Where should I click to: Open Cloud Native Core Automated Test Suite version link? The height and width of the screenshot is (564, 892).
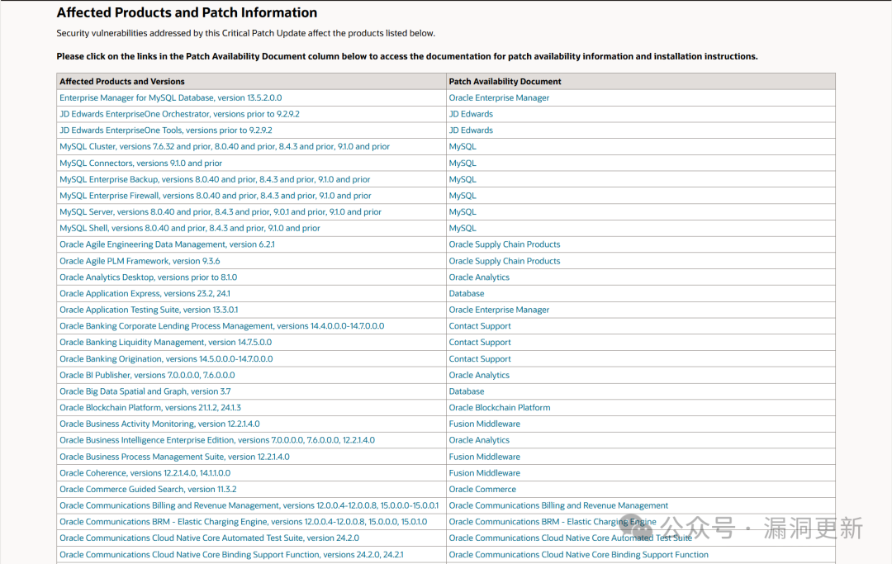[209, 538]
